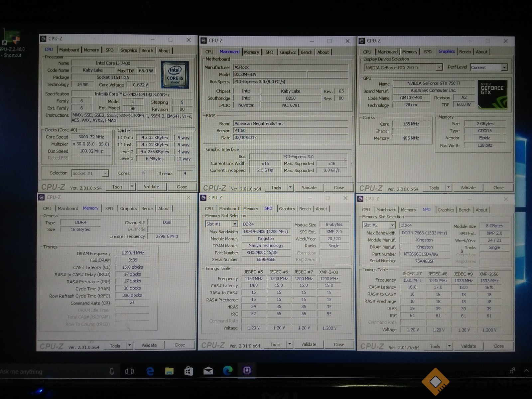Open the Slot #1 memory slot dropdown

235,224
